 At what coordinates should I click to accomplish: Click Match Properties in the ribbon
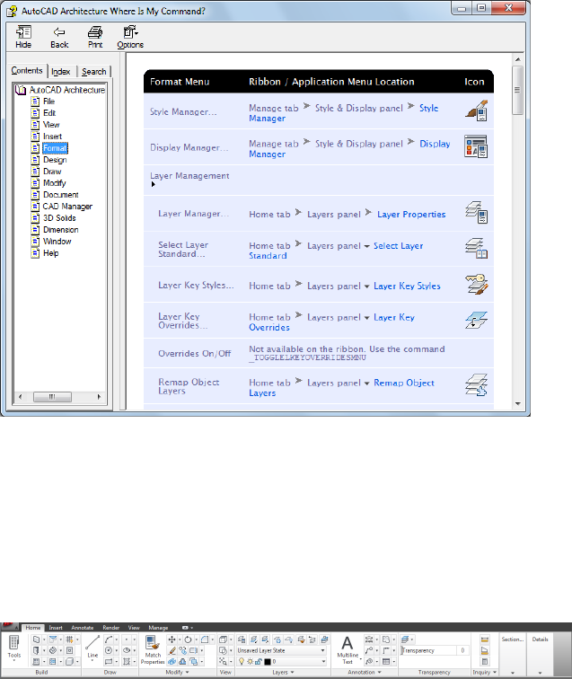point(153,649)
